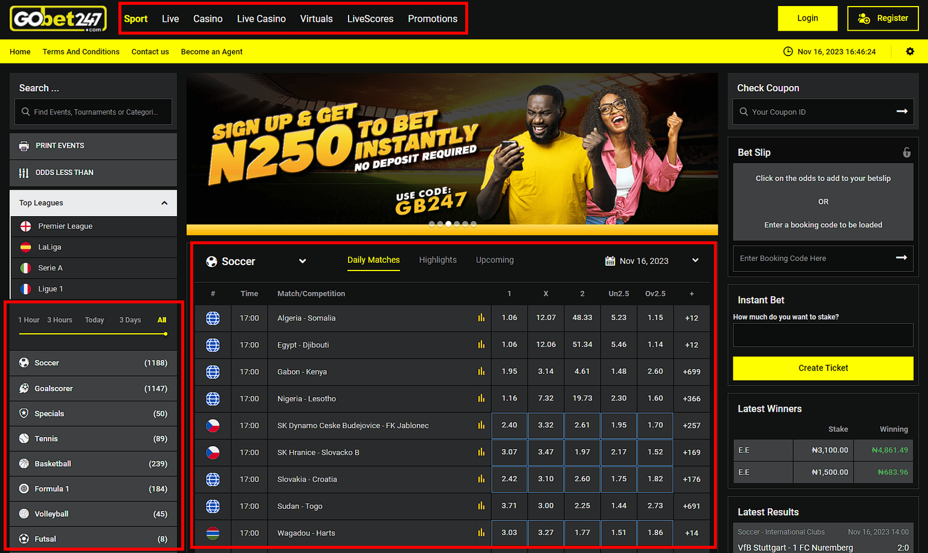Click the lock icon on the Bet Slip
The height and width of the screenshot is (553, 928).
click(907, 152)
